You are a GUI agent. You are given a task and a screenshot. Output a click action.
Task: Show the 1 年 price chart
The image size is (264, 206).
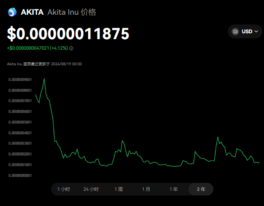(x=174, y=189)
